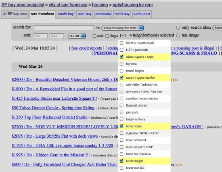222x172 pixels.
Task: Enable the dogs filter checkbox
Action: (x=107, y=36)
